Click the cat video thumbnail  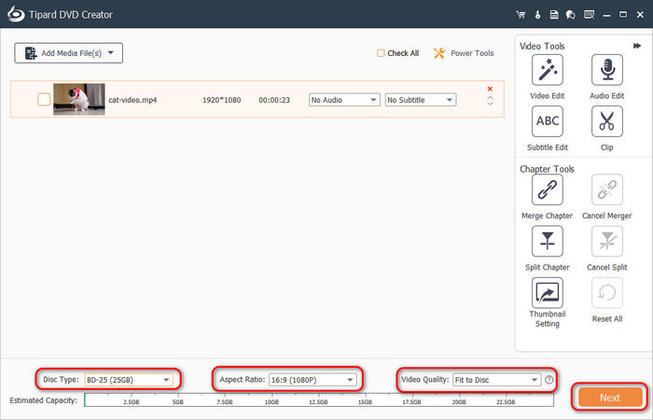pos(79,99)
